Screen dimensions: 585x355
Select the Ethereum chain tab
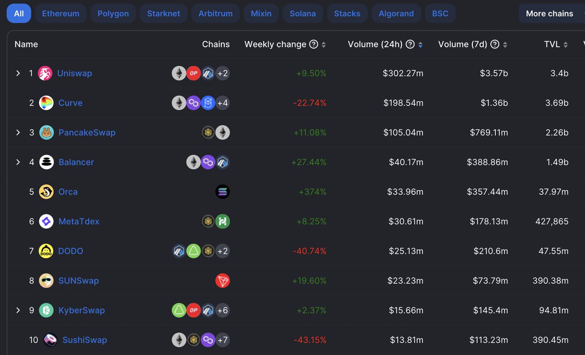tap(61, 14)
